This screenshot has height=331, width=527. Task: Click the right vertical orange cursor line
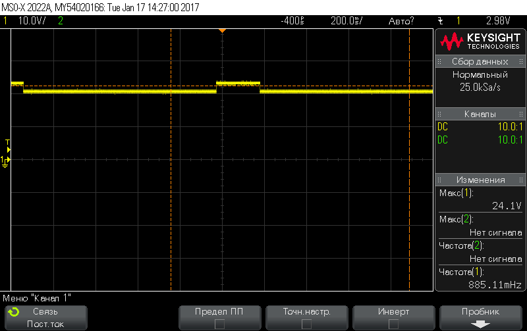(x=409, y=160)
